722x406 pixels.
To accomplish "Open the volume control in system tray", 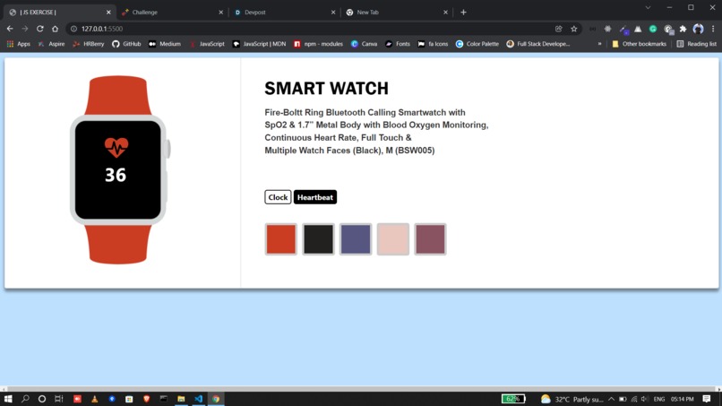I will pyautogui.click(x=645, y=399).
